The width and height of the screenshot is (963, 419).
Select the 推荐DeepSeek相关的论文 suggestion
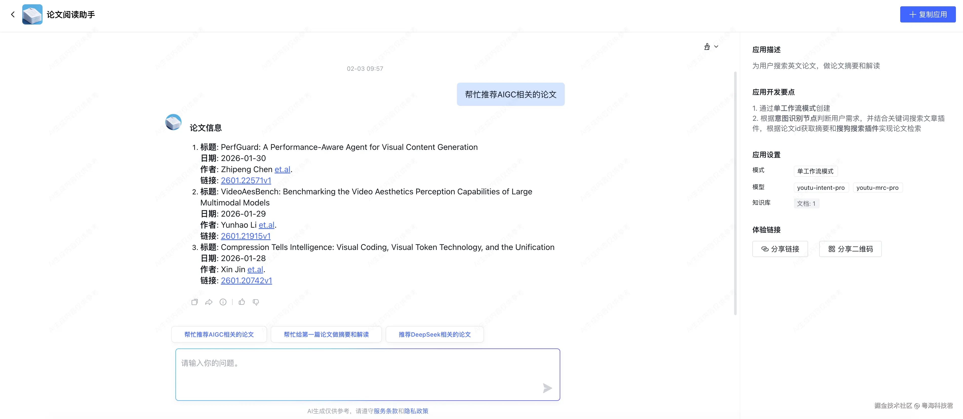(x=434, y=334)
